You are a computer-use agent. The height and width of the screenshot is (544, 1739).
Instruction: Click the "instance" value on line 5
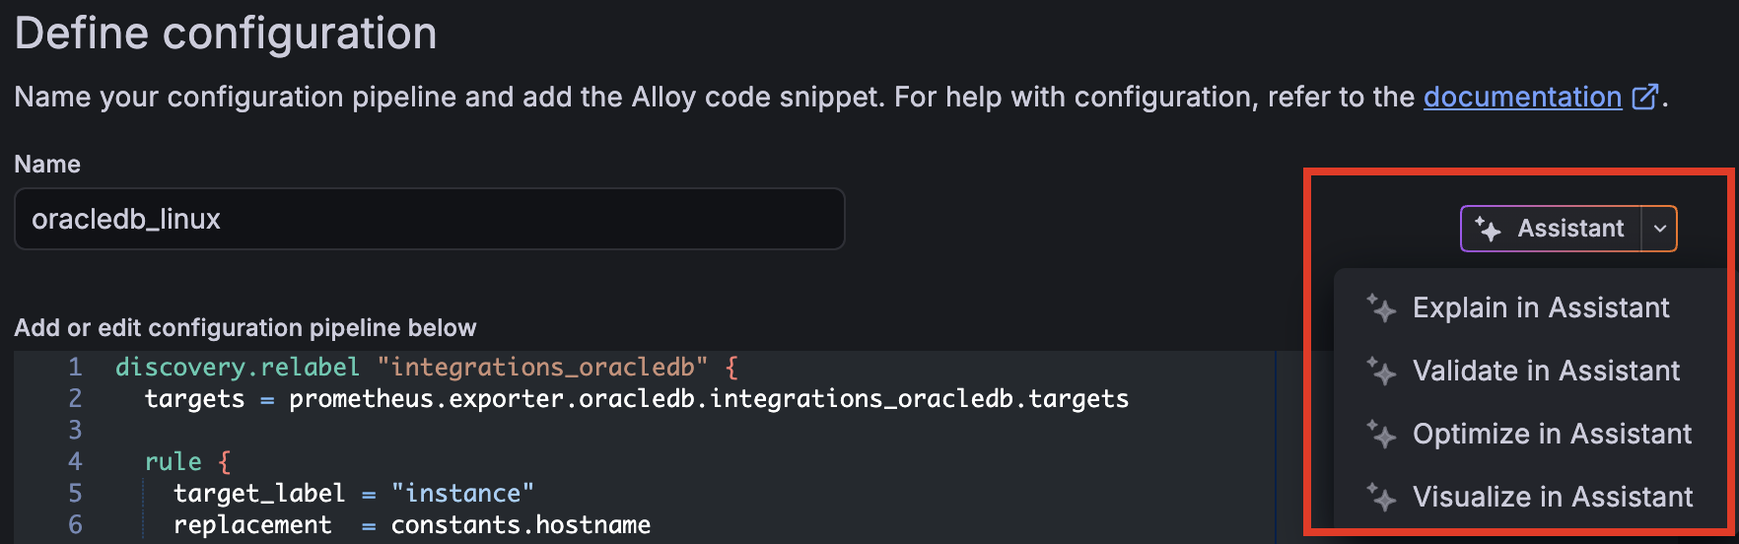[462, 494]
